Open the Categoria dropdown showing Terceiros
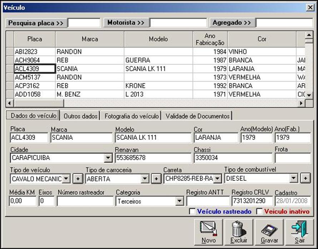Viewport: 318px width, 249px height. (180, 201)
